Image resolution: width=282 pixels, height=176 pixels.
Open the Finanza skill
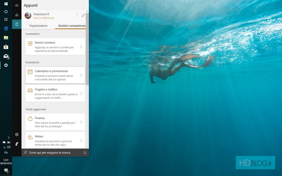coord(55,122)
